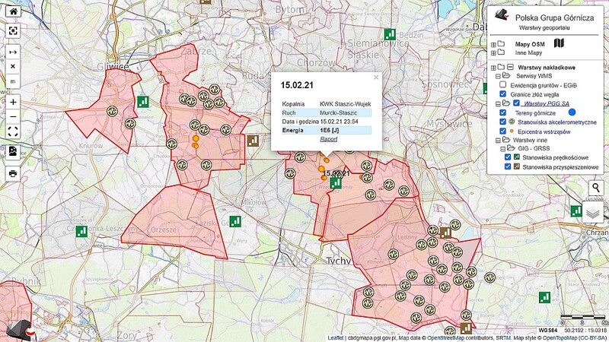The height and width of the screenshot is (342, 609).
Task: Print the current map
Action: (14, 173)
